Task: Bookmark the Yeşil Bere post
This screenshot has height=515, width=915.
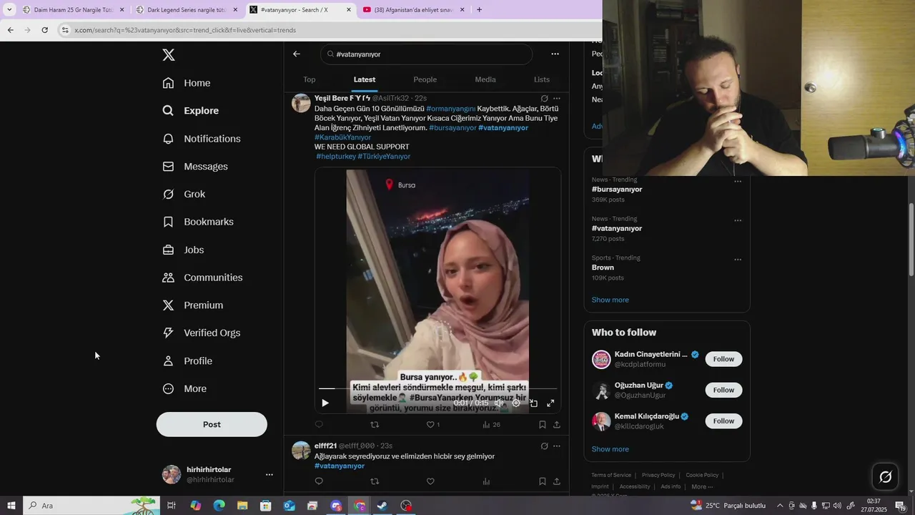Action: pos(542,425)
